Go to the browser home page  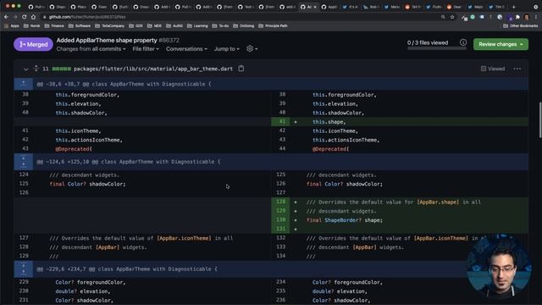pyautogui.click(x=33, y=17)
